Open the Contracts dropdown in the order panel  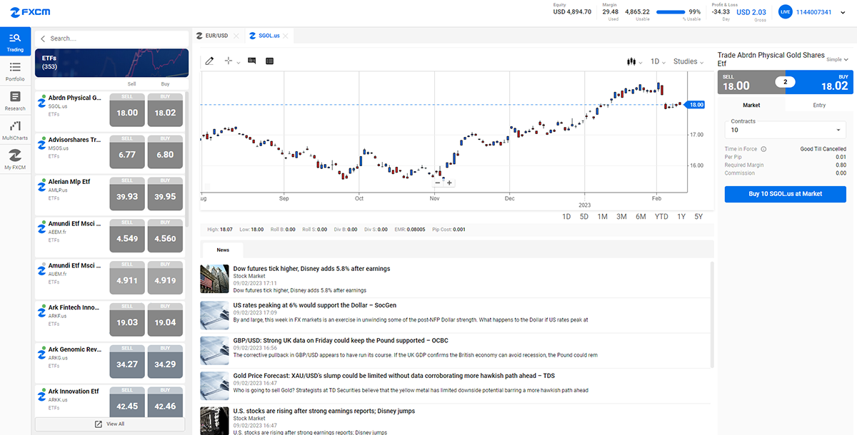coord(785,128)
